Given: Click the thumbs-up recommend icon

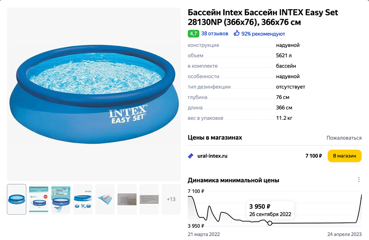Looking at the screenshot, I should [236, 33].
